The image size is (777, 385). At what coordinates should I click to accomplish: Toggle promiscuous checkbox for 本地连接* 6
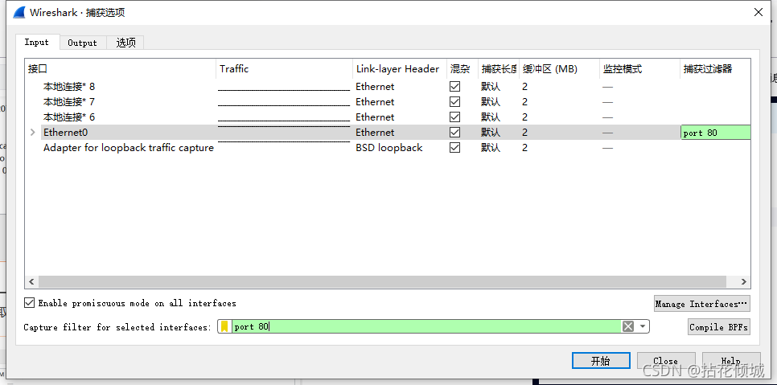click(x=454, y=117)
